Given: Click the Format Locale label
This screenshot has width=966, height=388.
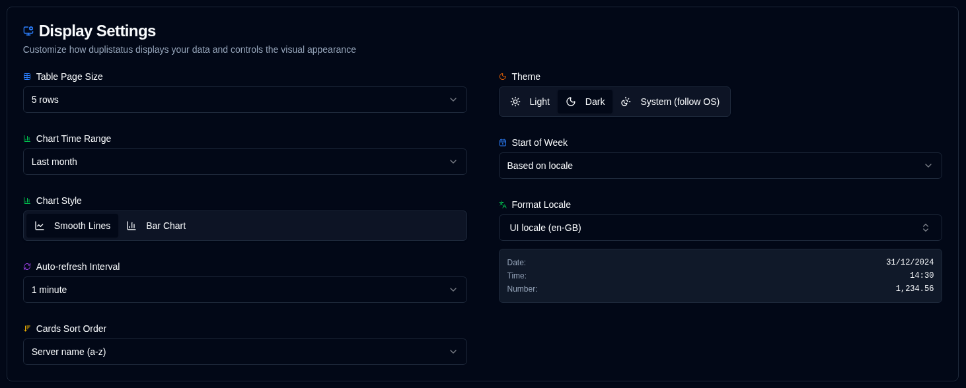Looking at the screenshot, I should coord(541,205).
